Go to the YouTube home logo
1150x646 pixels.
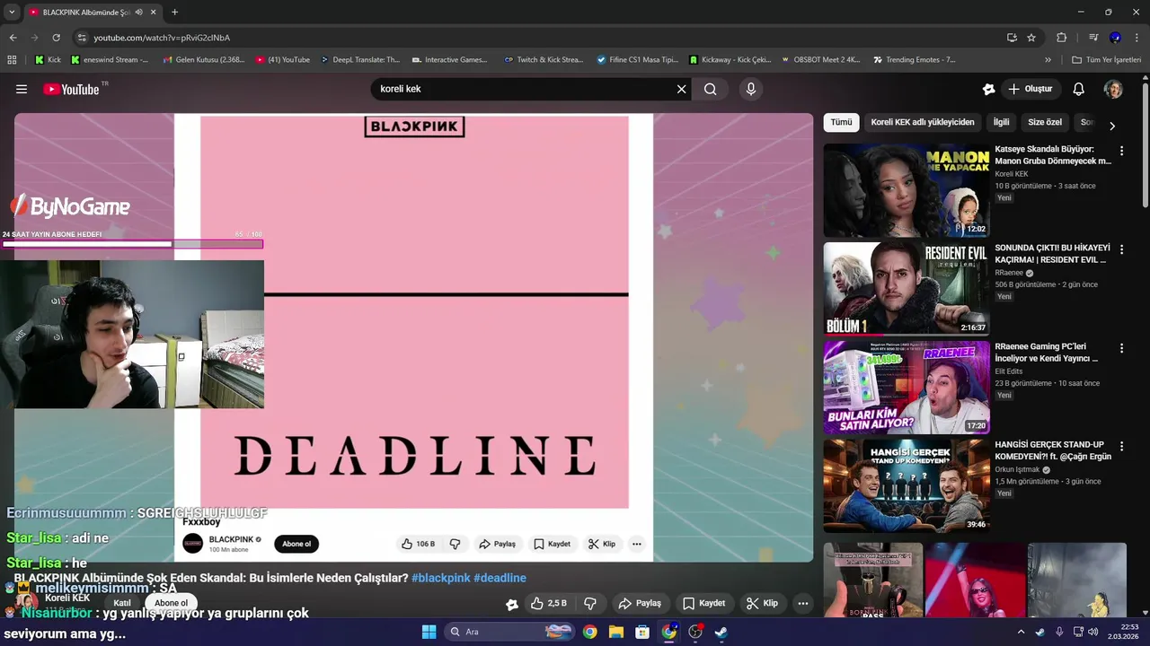pos(71,89)
